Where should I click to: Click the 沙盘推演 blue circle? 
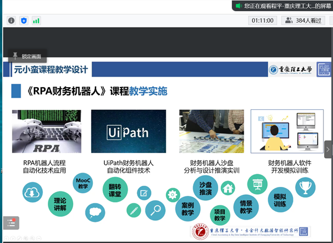point(205,188)
